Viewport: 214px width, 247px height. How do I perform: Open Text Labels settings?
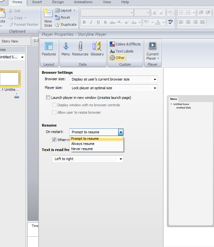coord(122,51)
